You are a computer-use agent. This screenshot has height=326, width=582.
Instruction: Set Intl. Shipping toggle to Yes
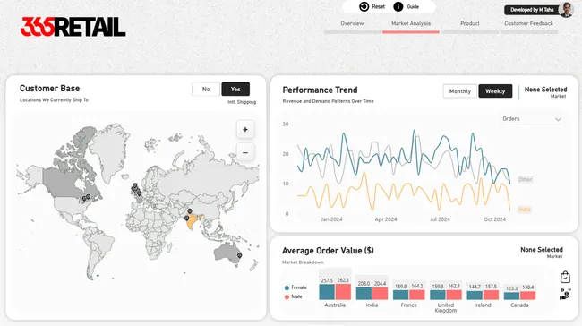(235, 89)
